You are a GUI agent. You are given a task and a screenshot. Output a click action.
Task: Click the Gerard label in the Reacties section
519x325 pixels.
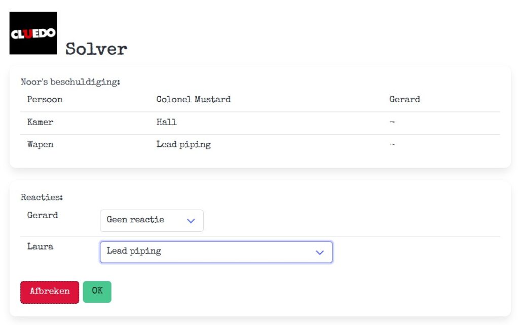pyautogui.click(x=43, y=215)
